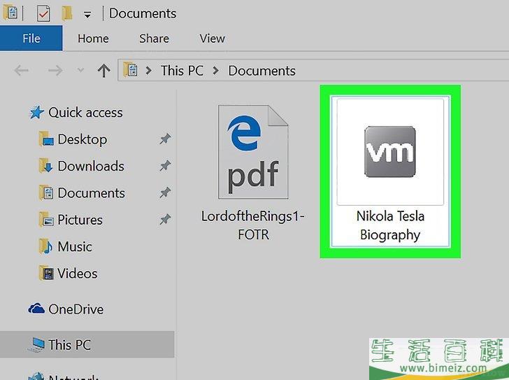Viewport: 509px width, 380px height.
Task: Select OneDrive in navigation pane
Action: pyautogui.click(x=76, y=309)
